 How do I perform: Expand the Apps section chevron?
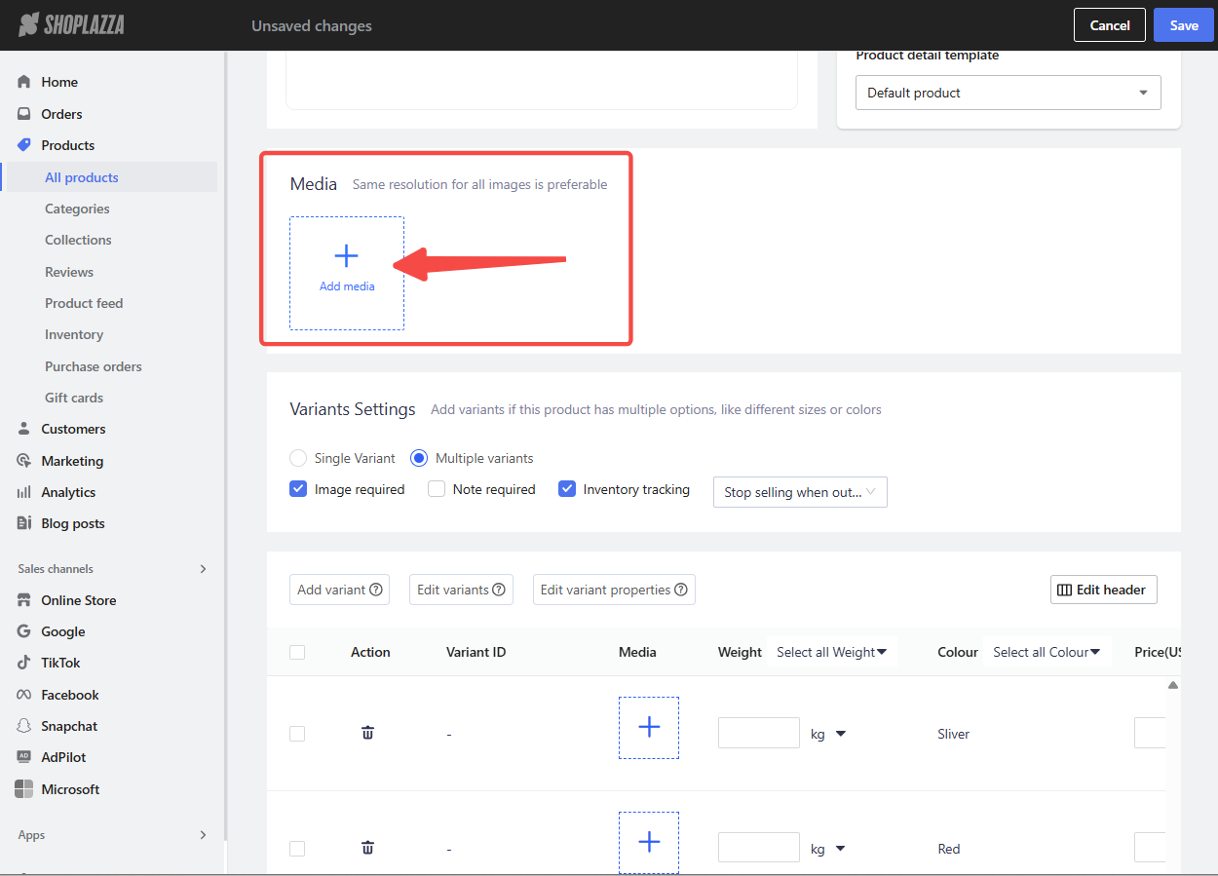coord(203,835)
